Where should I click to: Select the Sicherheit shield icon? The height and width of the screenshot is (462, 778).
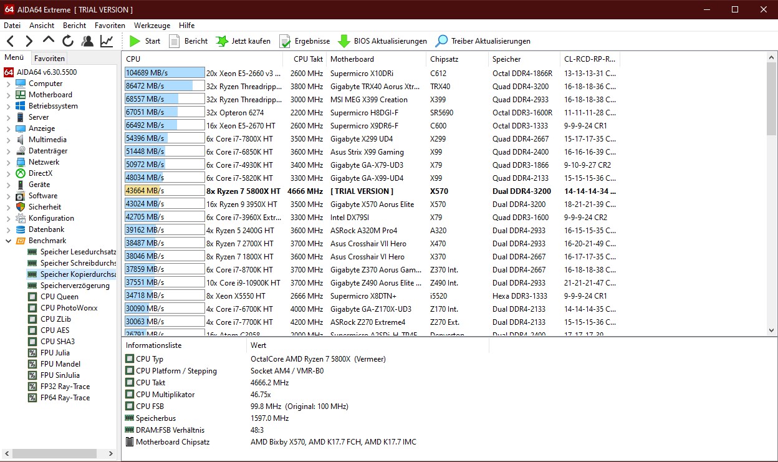21,207
